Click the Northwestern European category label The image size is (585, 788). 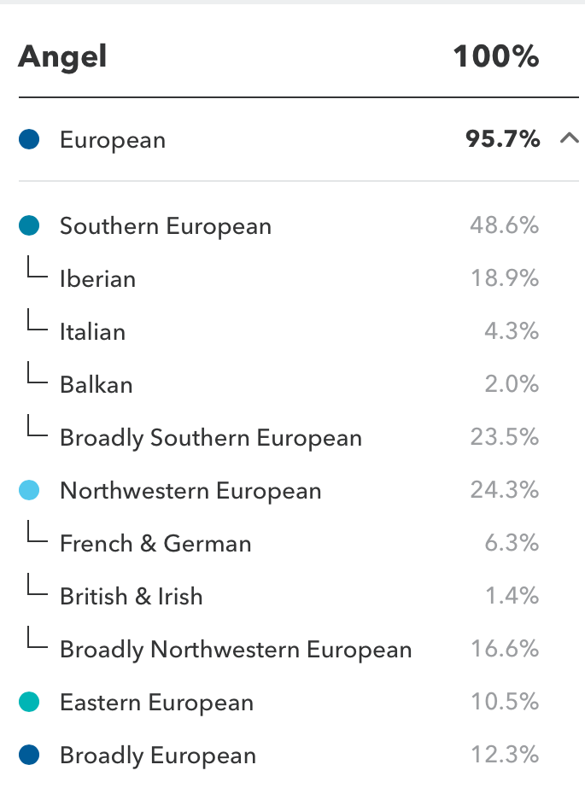pyautogui.click(x=190, y=491)
